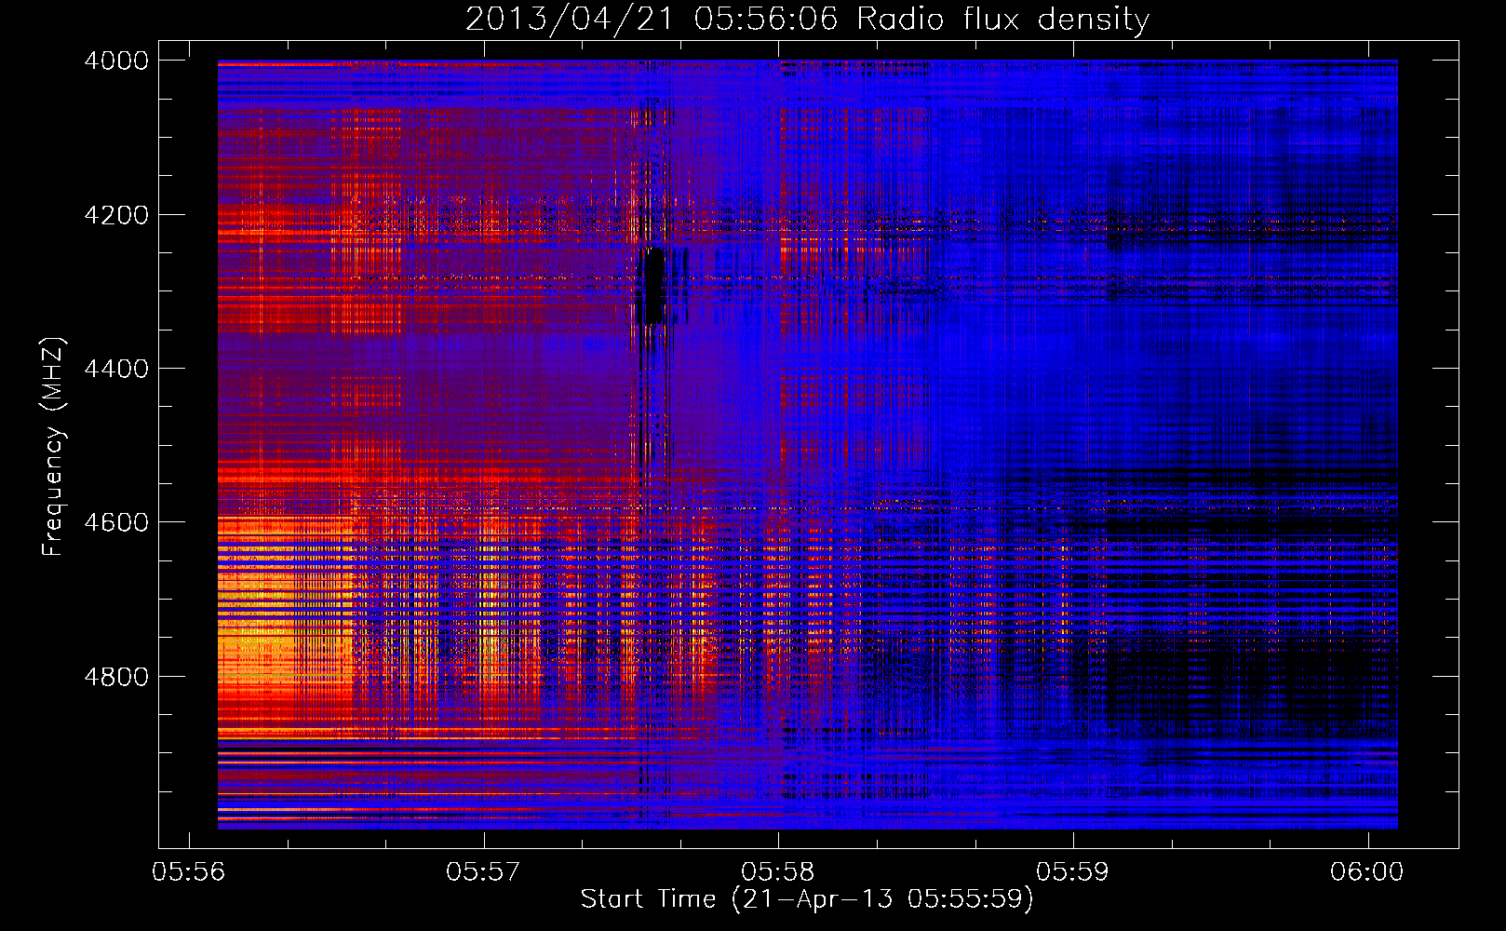Click the 4200 frequency tick label
This screenshot has width=1506, height=931.
(x=116, y=215)
